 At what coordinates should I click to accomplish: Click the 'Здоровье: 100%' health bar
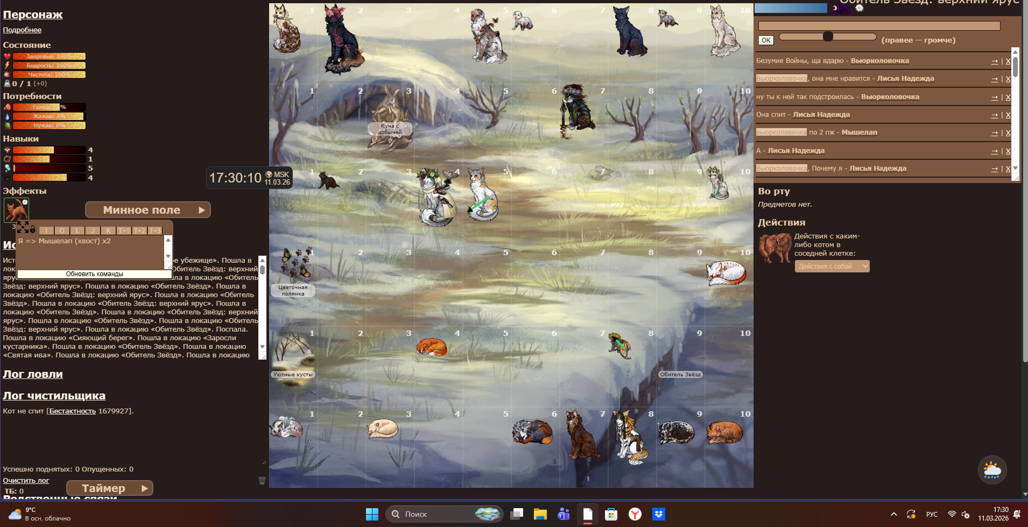[49, 56]
